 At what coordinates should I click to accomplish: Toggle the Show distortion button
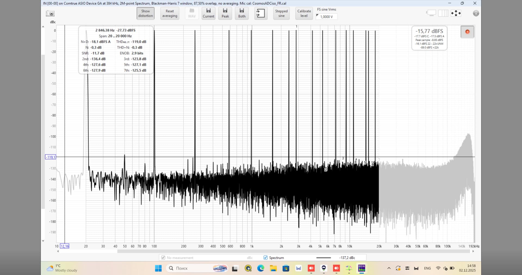pyautogui.click(x=145, y=13)
